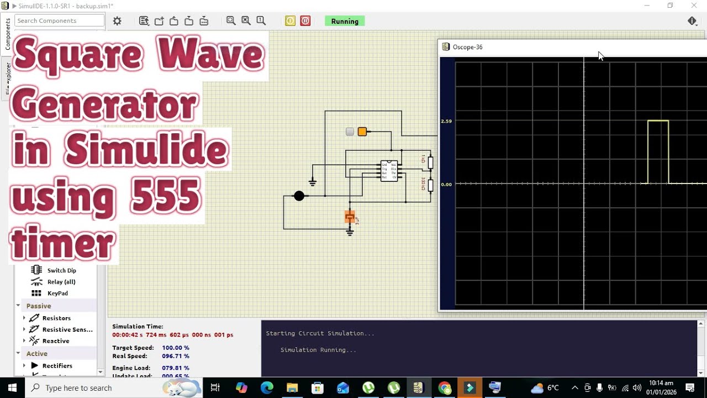Click the taskbar search box
The width and height of the screenshot is (707, 398).
114,387
